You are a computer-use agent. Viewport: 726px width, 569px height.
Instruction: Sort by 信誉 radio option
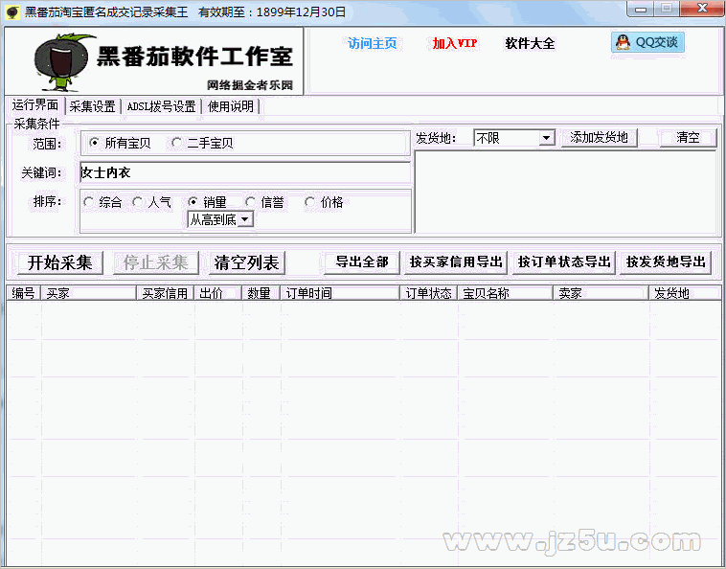coord(264,202)
